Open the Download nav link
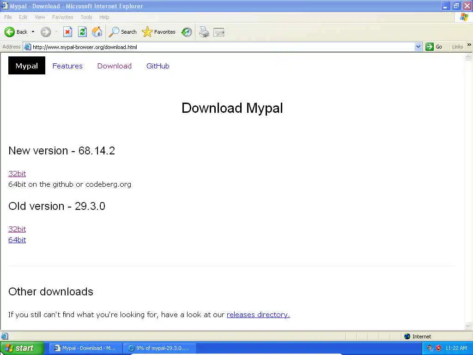The height and width of the screenshot is (355, 473). tap(115, 66)
